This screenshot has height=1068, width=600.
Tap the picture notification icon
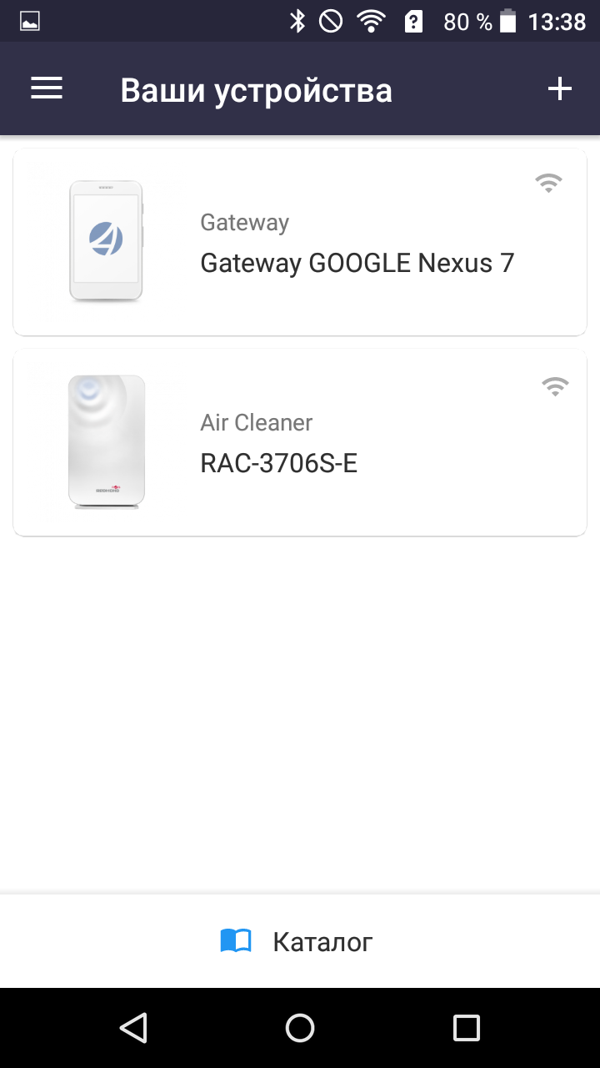[x=30, y=22]
